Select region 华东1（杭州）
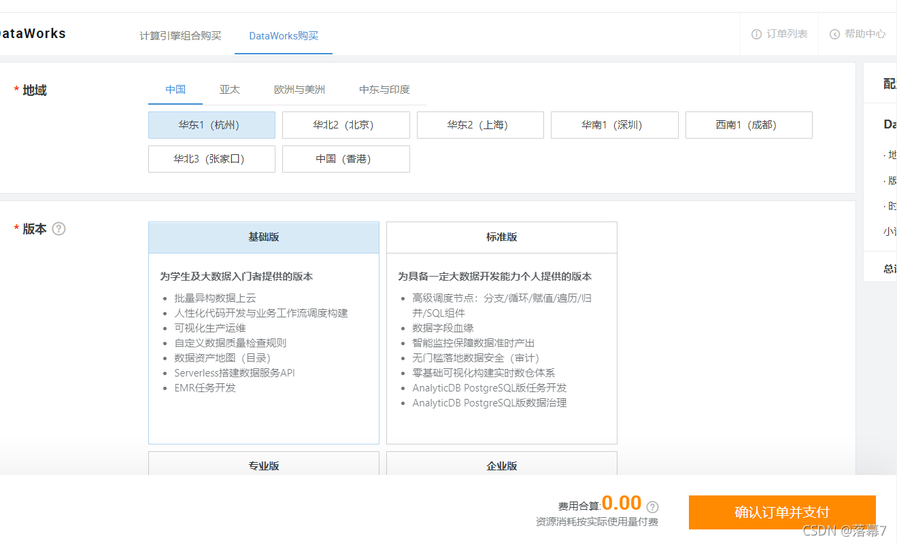This screenshot has width=897, height=543. coord(211,125)
